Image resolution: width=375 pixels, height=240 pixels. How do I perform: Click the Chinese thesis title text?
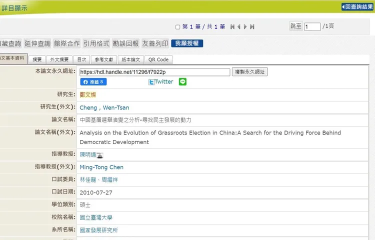[135, 120]
